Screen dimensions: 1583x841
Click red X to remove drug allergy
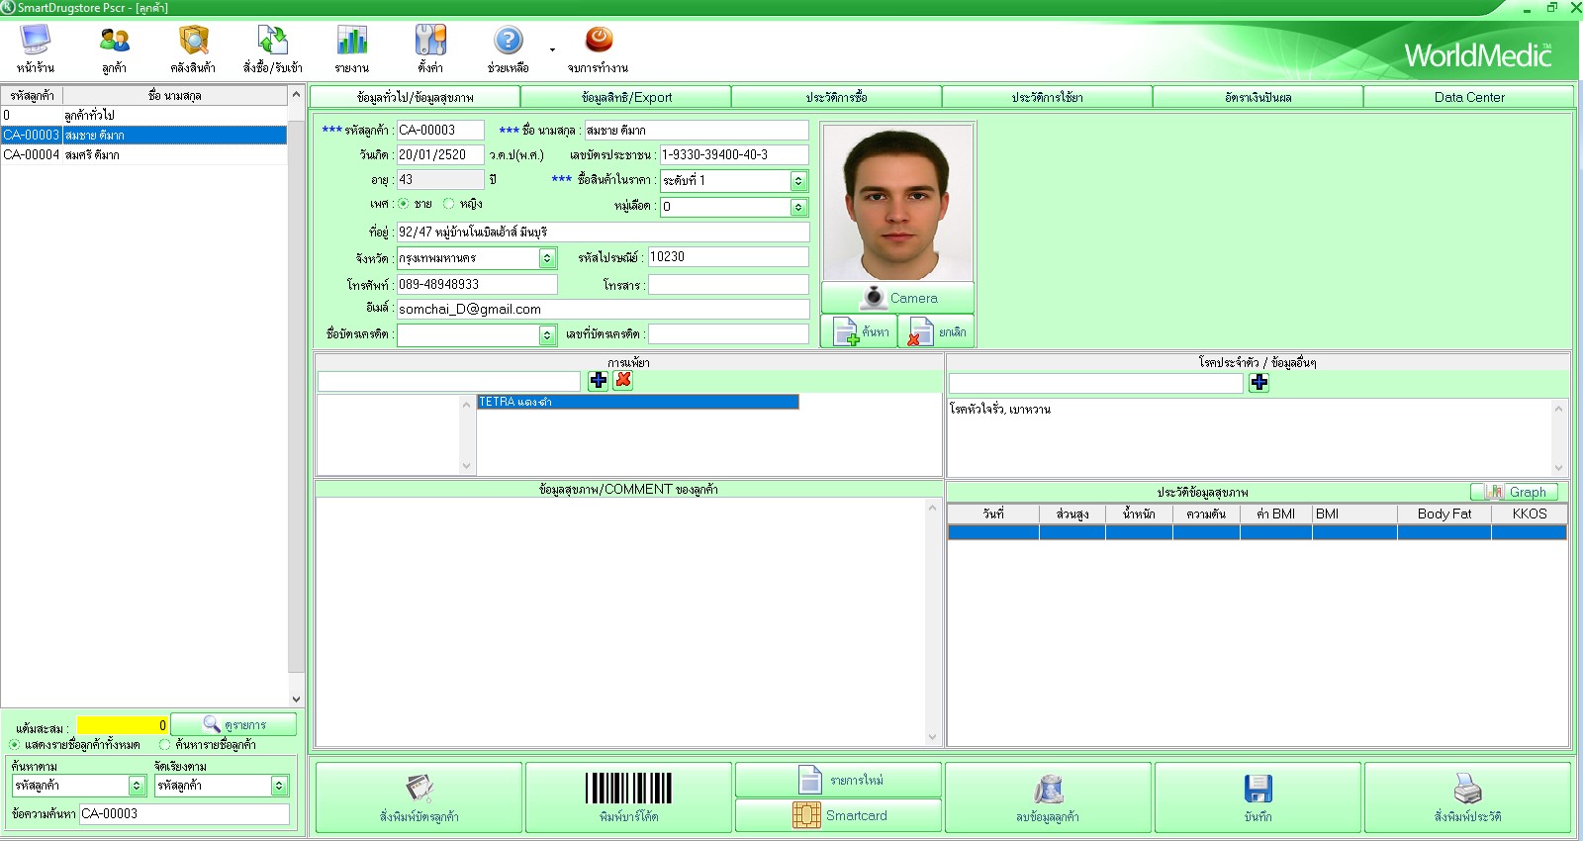[622, 381]
